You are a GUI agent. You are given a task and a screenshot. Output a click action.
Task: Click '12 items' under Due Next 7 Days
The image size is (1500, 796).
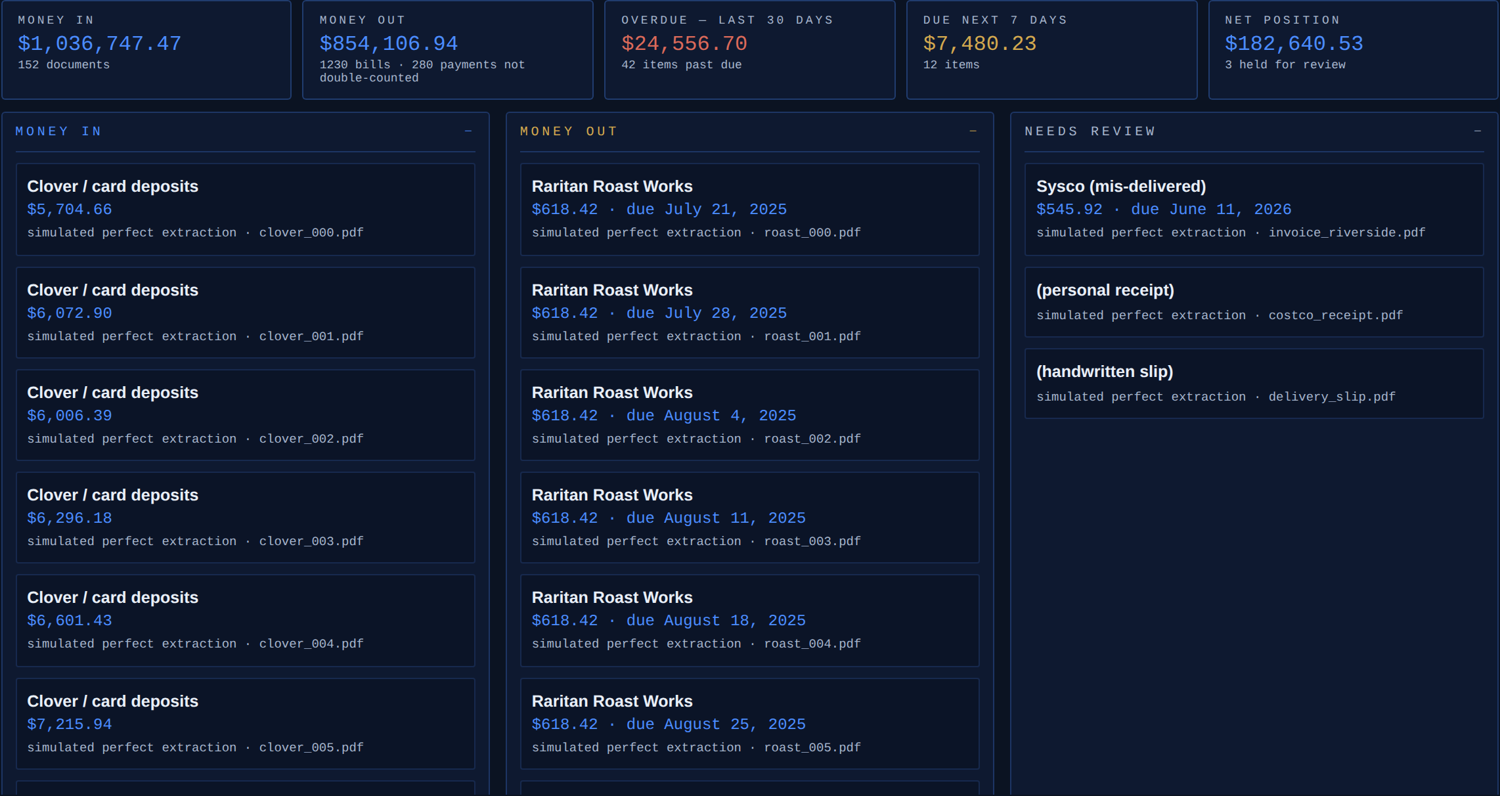[x=952, y=65]
